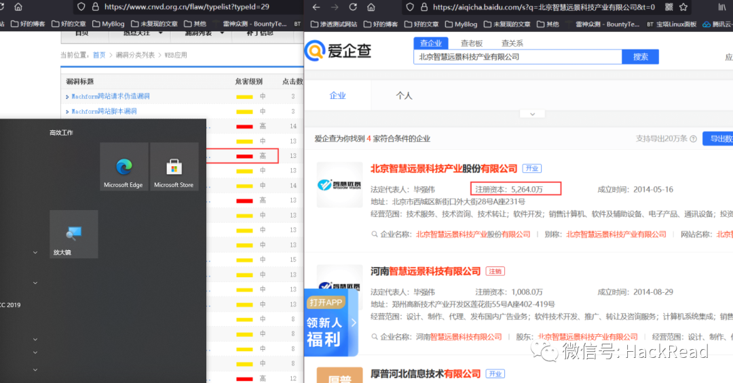This screenshot has height=383, width=733.
Task: Click 漏洞标题 column header
Action: click(80, 81)
